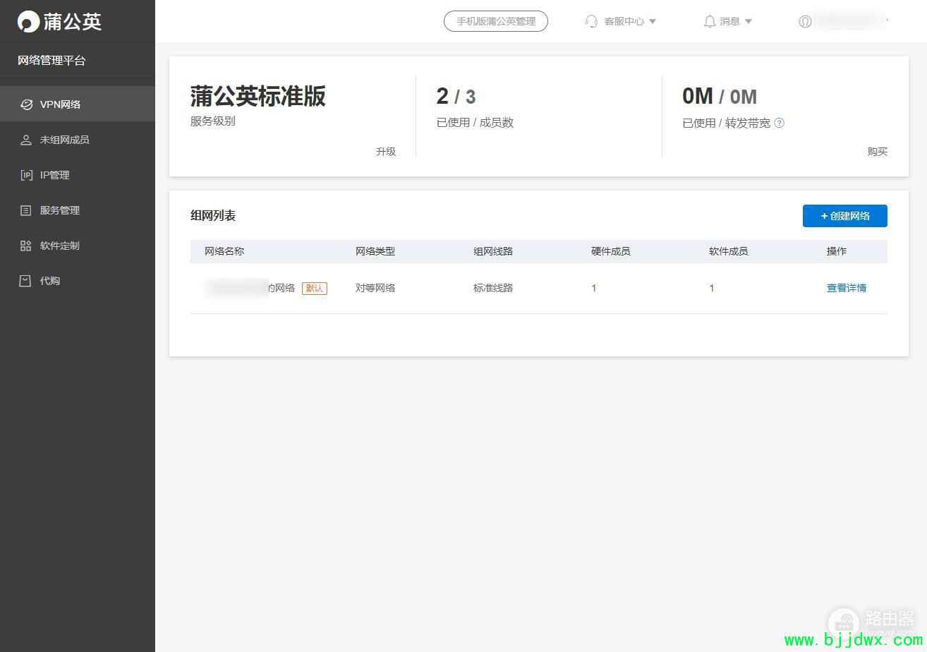The image size is (927, 652).
Task: Expand the 客服中心 dropdown arrow
Action: click(x=653, y=21)
